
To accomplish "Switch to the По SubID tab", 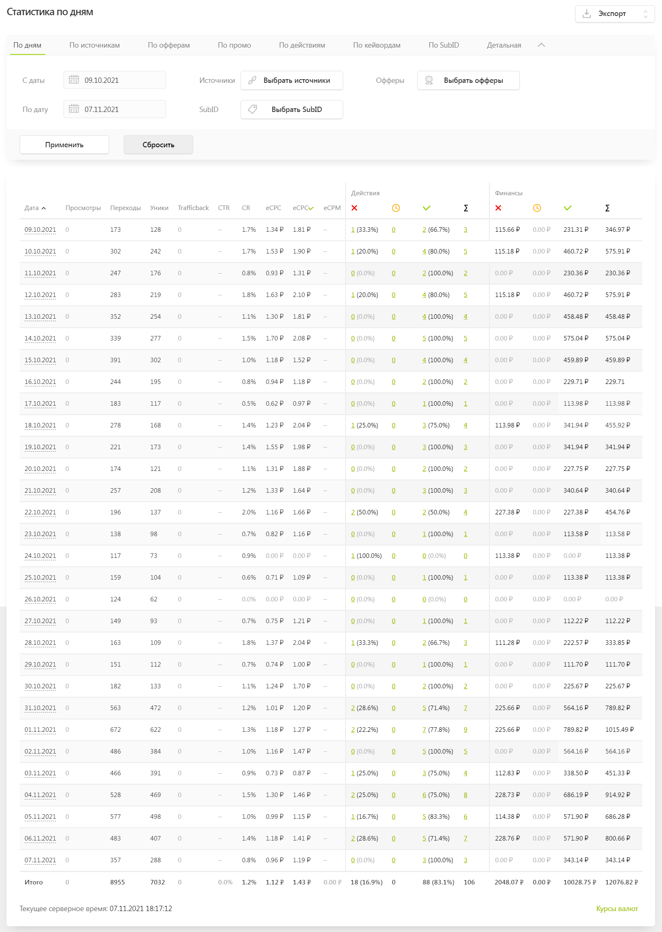I will (444, 45).
